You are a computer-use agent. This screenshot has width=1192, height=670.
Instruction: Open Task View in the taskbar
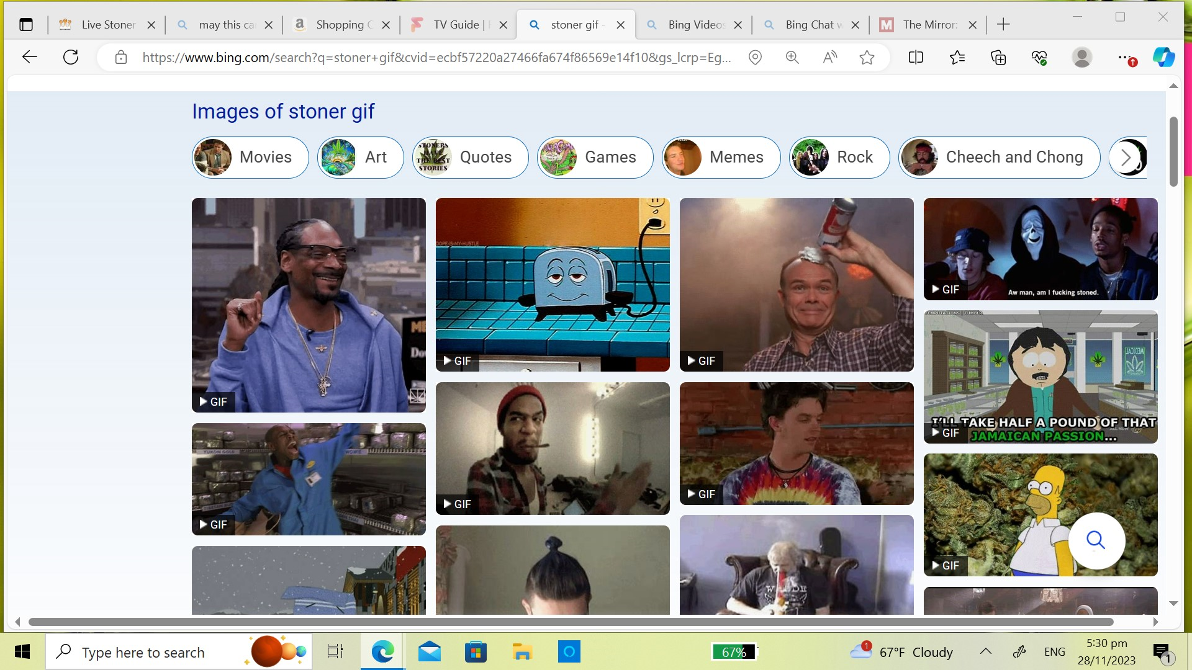click(335, 652)
